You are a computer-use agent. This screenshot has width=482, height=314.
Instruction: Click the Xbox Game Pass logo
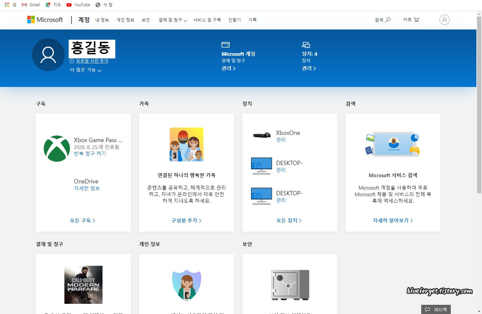57,149
